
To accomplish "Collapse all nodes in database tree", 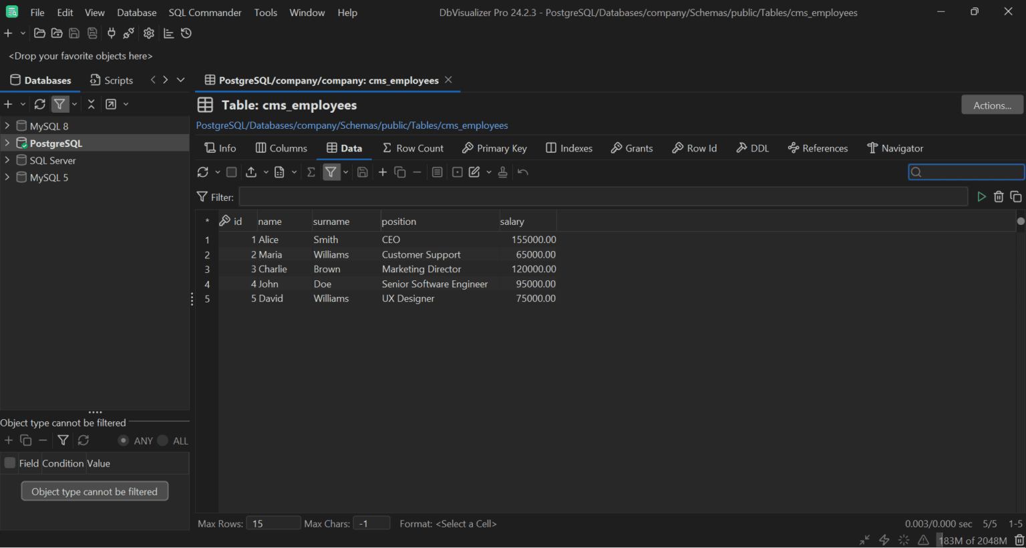I will pos(91,104).
